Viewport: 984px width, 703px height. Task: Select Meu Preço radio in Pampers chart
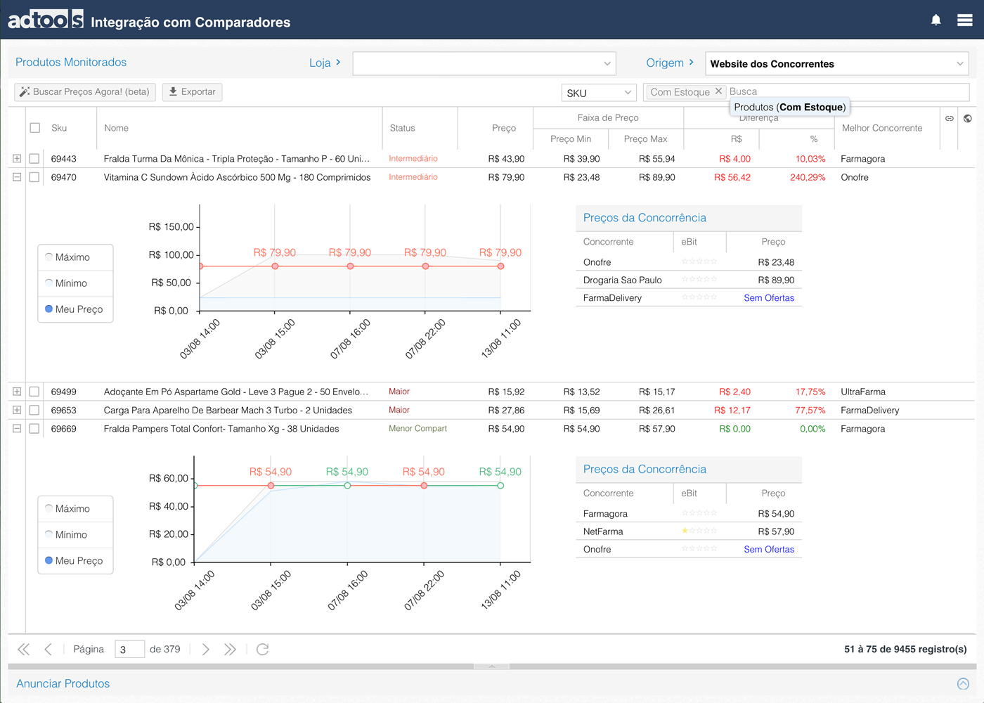tap(49, 560)
